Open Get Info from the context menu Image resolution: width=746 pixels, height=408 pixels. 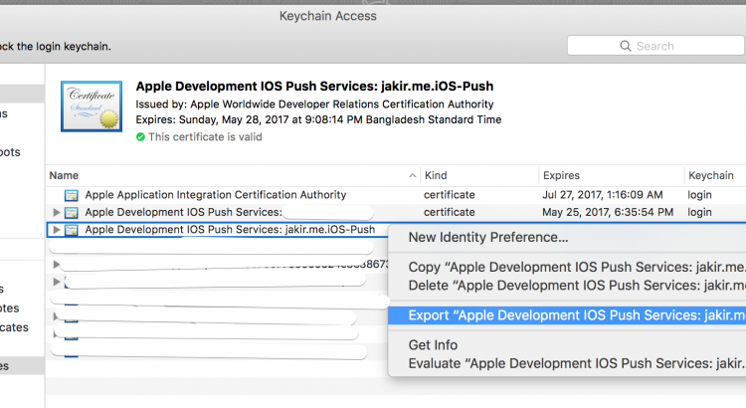(433, 344)
